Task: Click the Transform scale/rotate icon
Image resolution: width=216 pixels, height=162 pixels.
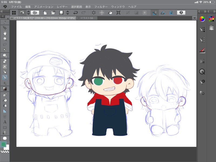Action: pyautogui.click(x=118, y=13)
